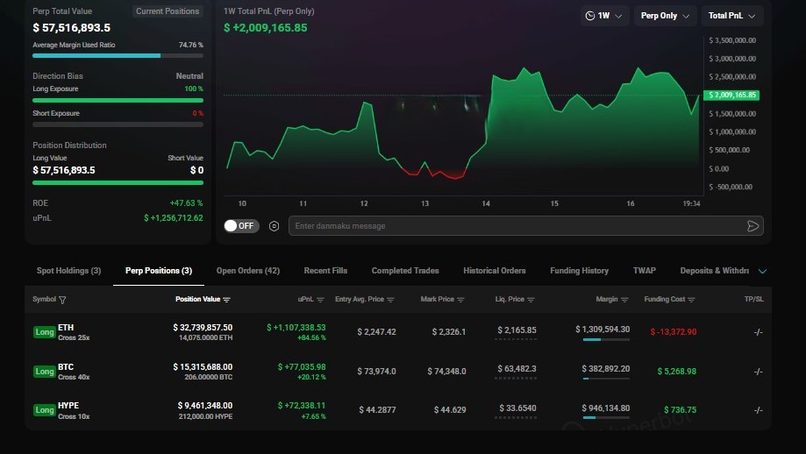Screen dimensions: 806x454
Task: Switch to Spot Holdings (3) tab
Action: (x=68, y=271)
